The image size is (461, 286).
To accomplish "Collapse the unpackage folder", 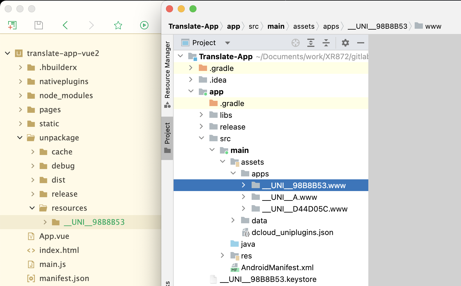I will (x=20, y=138).
